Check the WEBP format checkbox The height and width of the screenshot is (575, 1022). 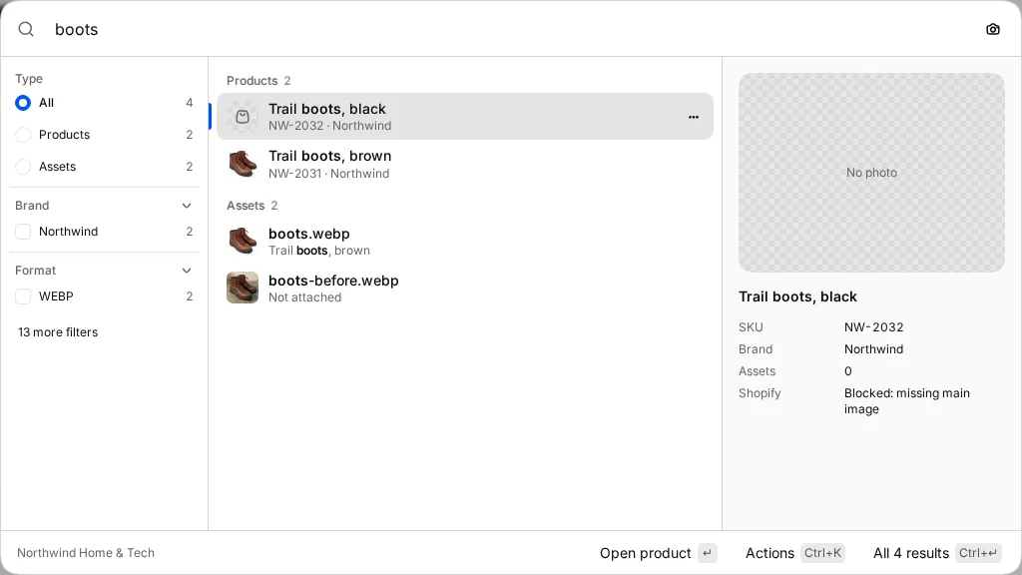pos(23,296)
